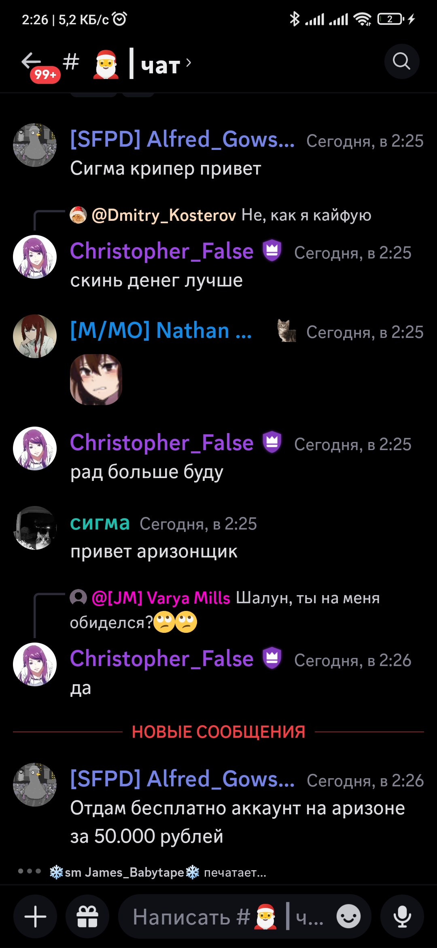Viewport: 437px width, 948px height.
Task: Open [SFPD] Alfred_Gows profile at 2:26
Action: [182, 779]
